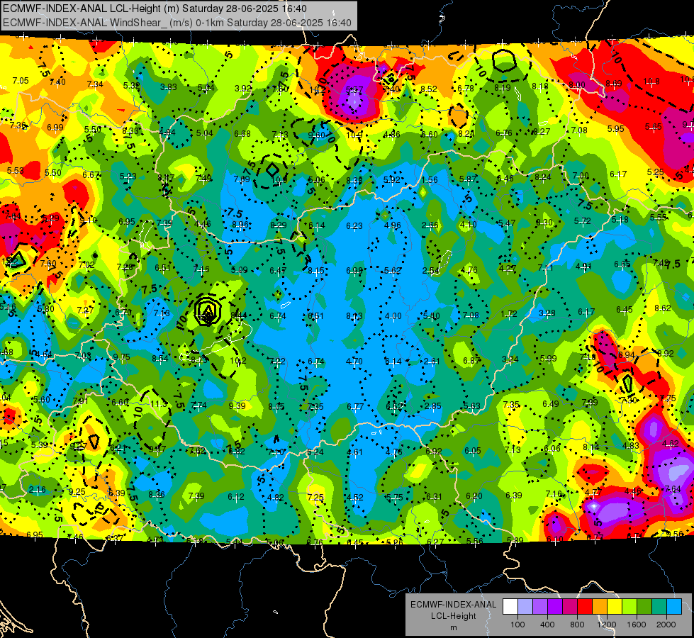694x638 pixels.
Task: Click the wind shear value 10.8
Action: [651, 81]
